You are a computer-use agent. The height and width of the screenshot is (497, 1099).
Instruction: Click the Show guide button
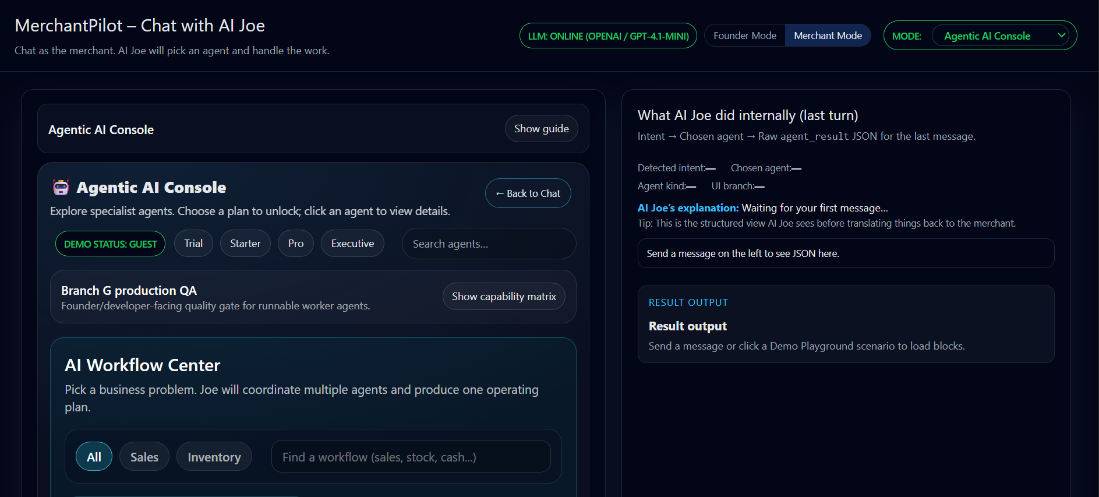[x=541, y=129]
